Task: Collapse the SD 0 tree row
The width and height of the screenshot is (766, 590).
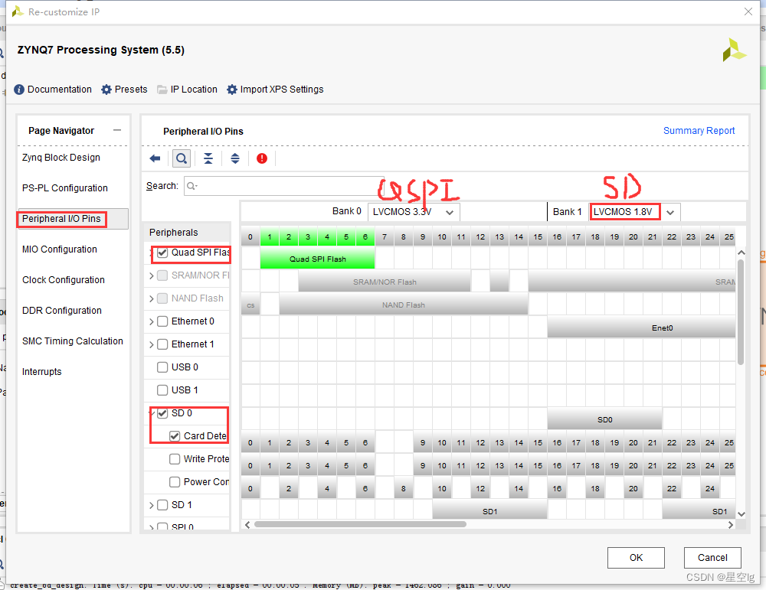Action: 152,413
